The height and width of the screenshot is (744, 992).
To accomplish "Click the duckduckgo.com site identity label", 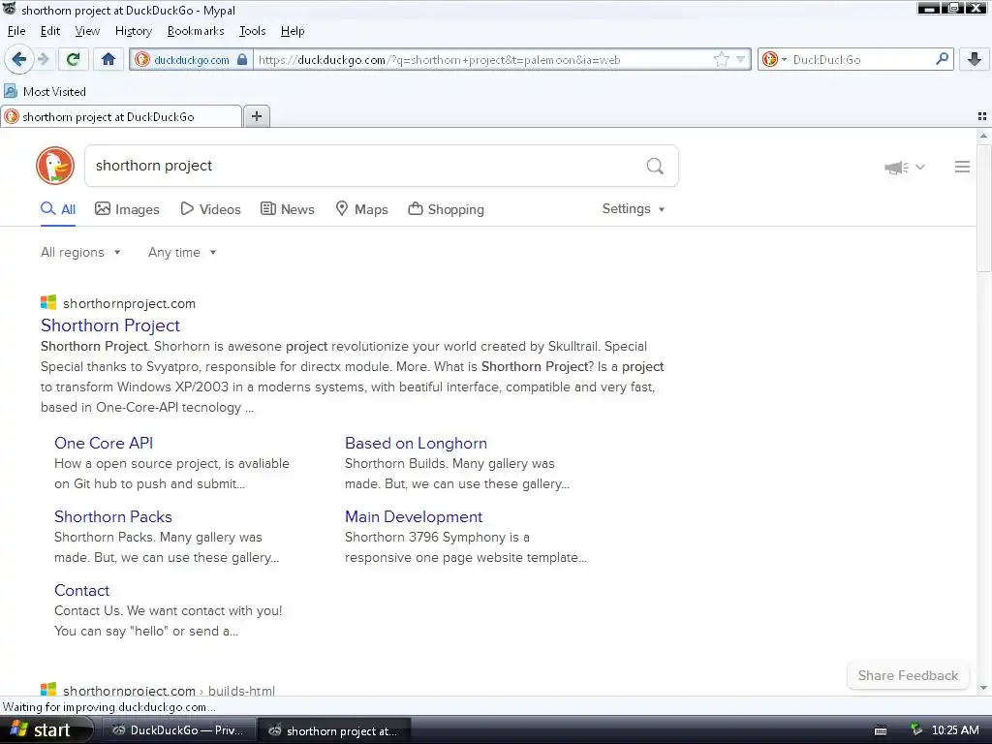I will pyautogui.click(x=192, y=60).
